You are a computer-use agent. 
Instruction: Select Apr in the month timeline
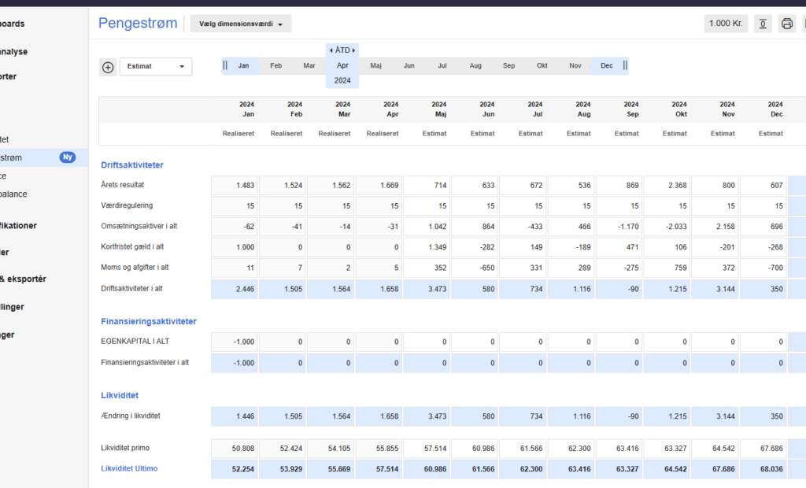(x=342, y=65)
